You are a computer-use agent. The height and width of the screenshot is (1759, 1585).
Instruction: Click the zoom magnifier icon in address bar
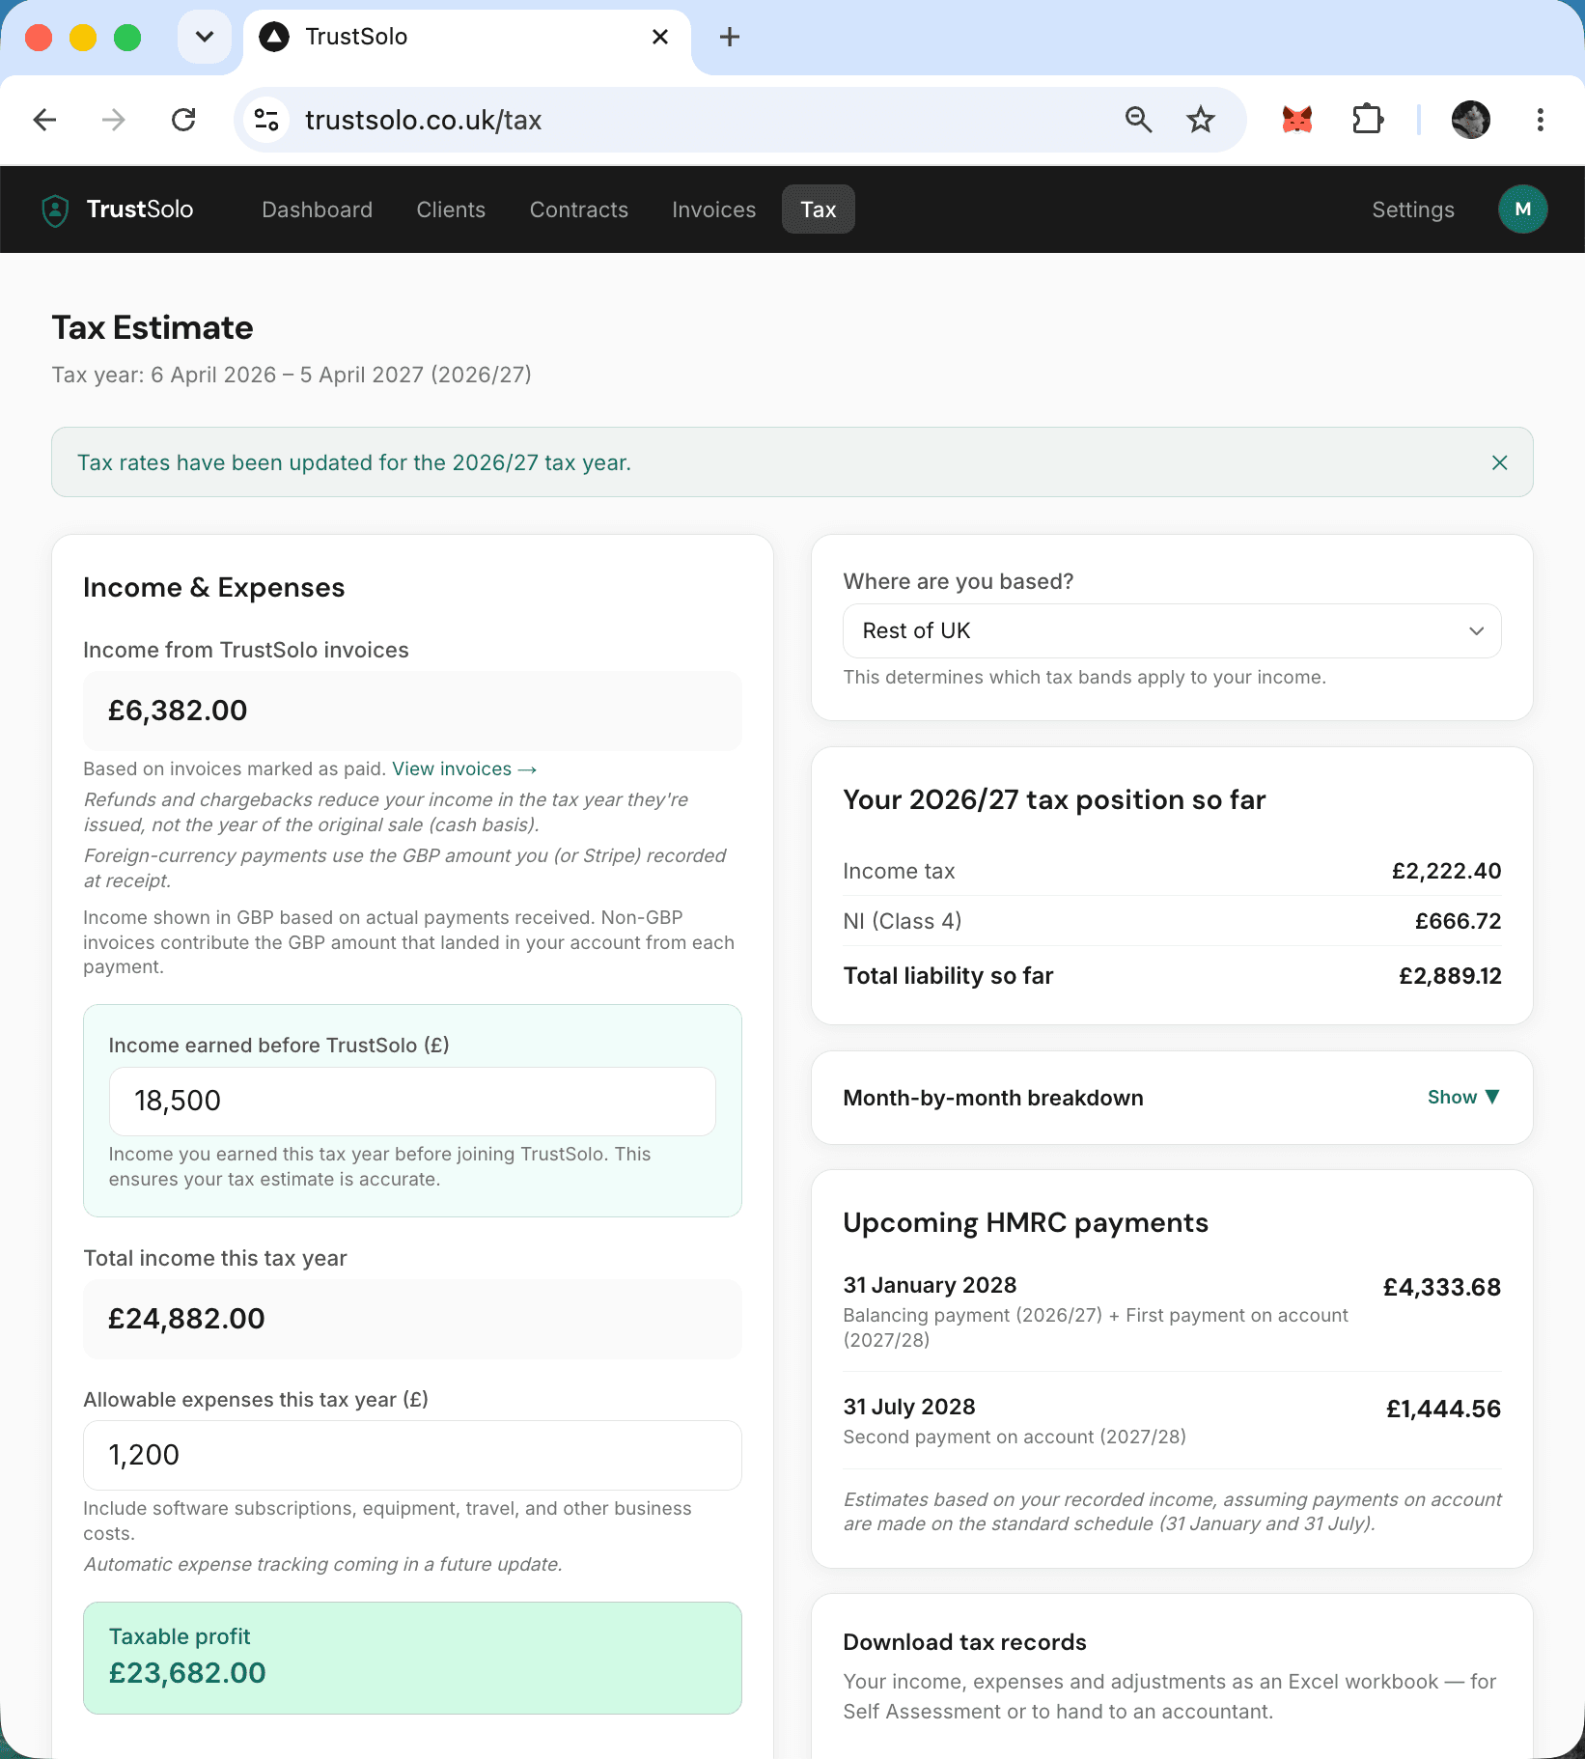(x=1139, y=120)
